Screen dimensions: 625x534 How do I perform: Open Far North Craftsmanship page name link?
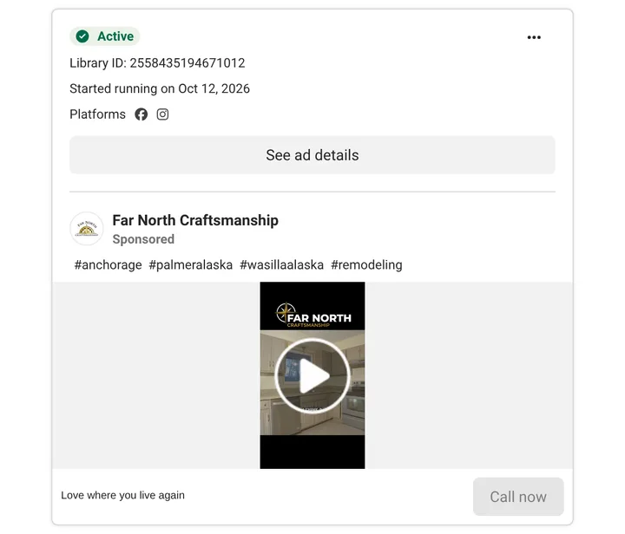click(x=195, y=220)
